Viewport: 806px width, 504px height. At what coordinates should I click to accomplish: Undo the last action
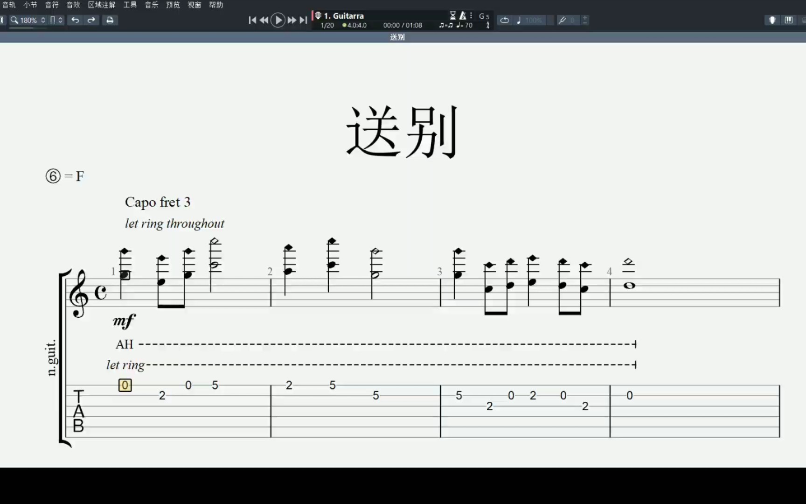click(75, 20)
